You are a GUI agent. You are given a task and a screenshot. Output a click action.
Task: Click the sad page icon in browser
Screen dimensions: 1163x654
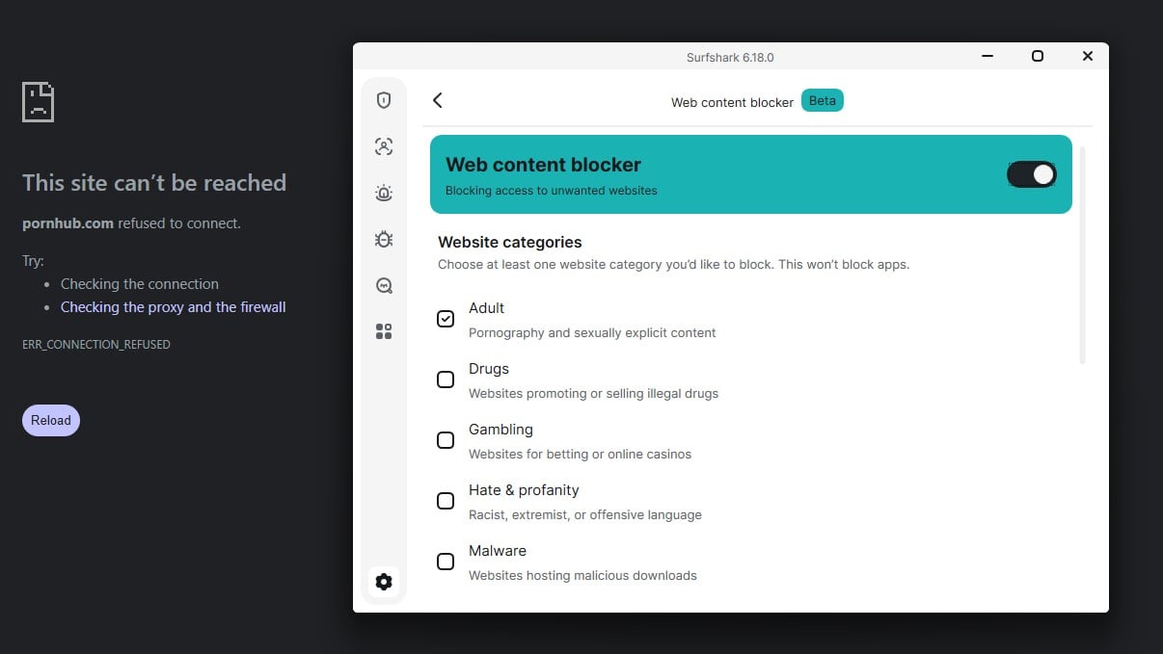pos(38,102)
